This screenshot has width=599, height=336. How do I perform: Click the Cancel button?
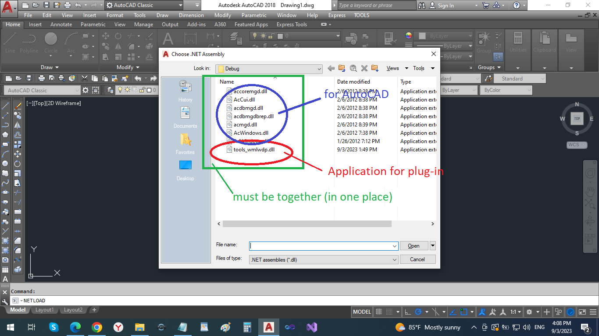(x=417, y=259)
